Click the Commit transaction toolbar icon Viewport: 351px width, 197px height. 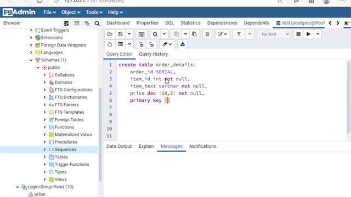pyautogui.click(x=141, y=44)
